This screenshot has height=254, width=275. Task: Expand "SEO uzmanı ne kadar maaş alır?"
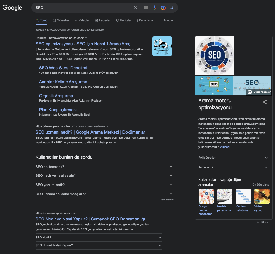coord(104,194)
